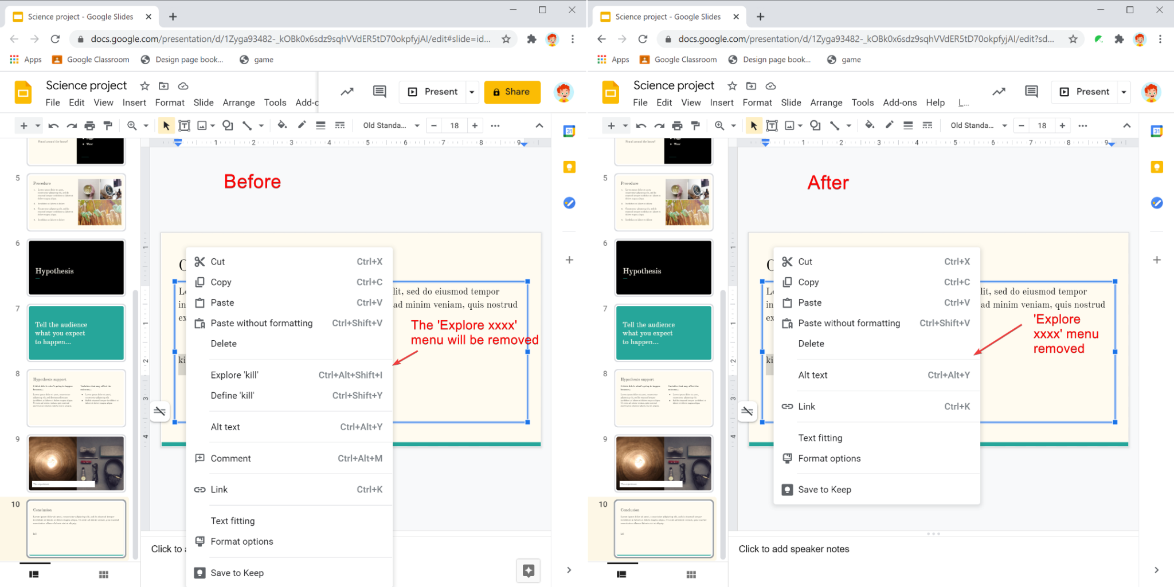
Task: Open the Google Calendar sidebar panel
Action: pos(569,131)
